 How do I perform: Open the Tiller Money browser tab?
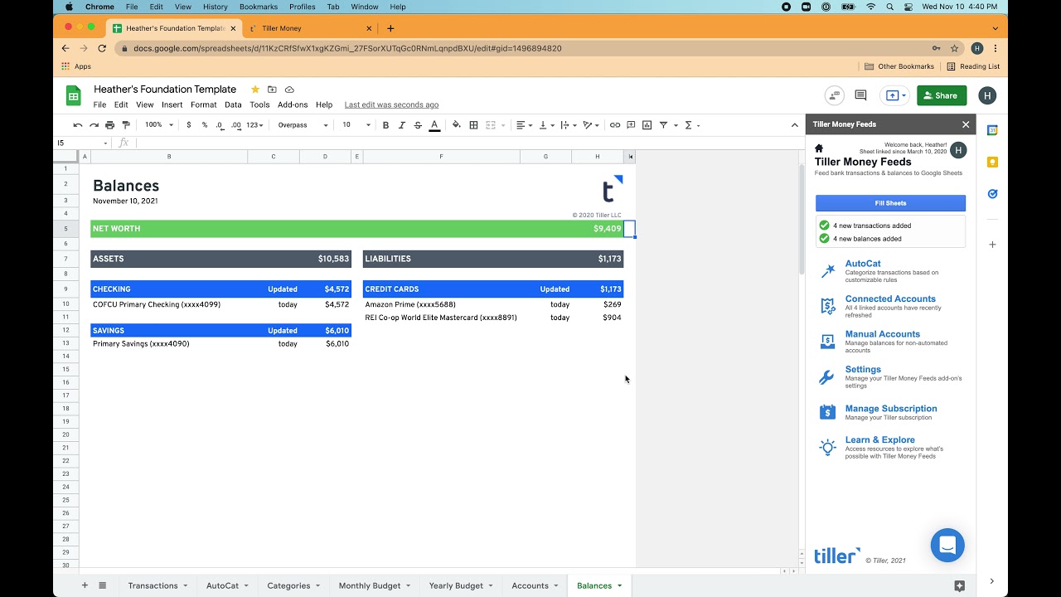312,28
